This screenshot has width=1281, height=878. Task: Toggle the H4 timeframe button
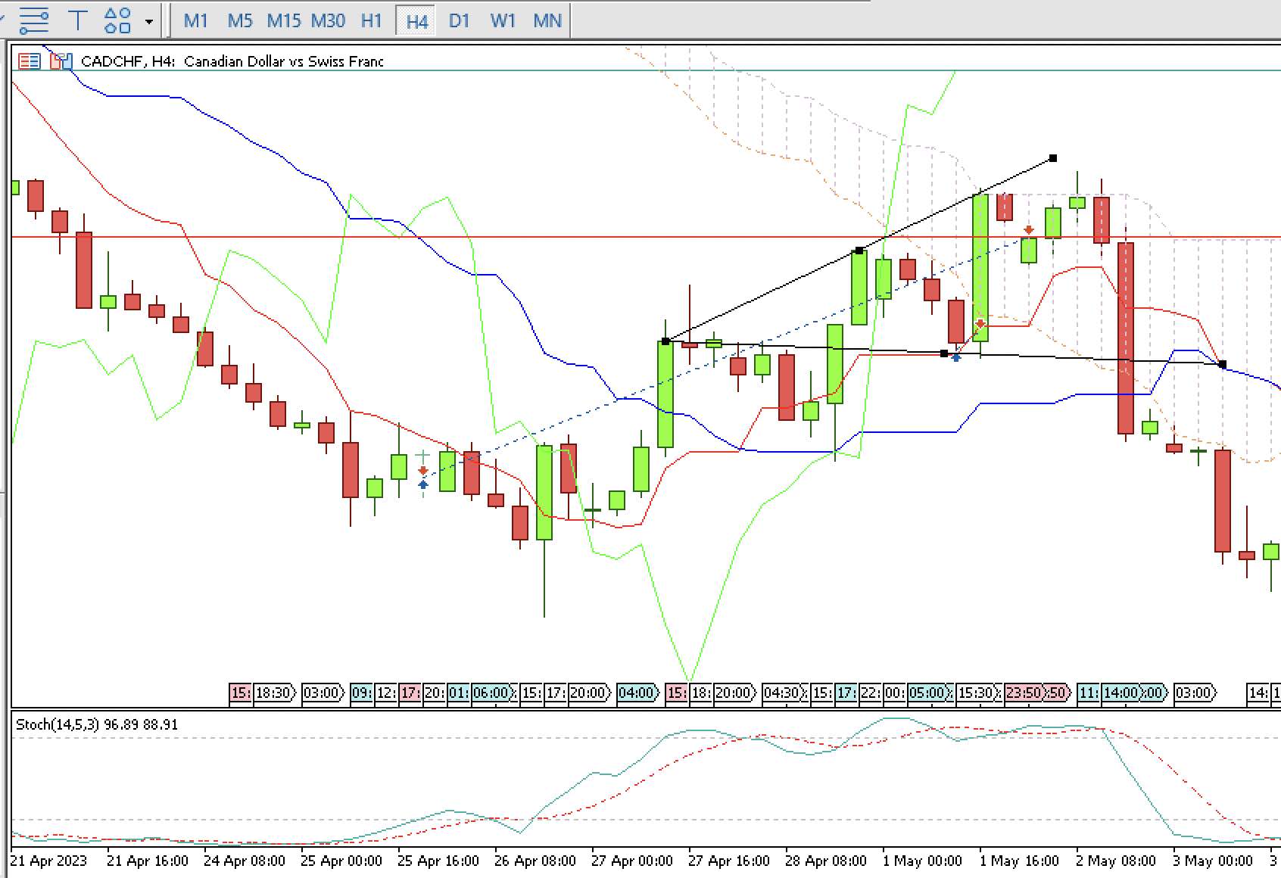(x=417, y=20)
